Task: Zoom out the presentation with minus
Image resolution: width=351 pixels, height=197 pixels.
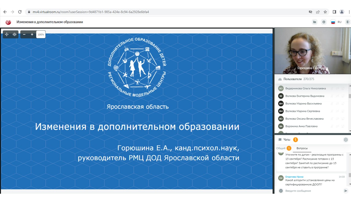Action: 24,34
